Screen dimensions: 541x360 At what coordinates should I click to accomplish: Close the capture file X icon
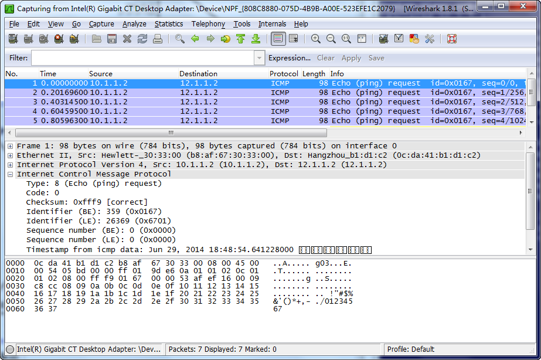pos(127,39)
